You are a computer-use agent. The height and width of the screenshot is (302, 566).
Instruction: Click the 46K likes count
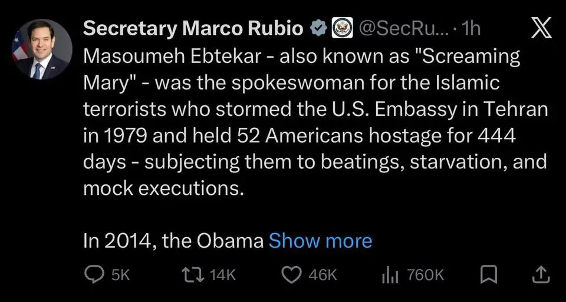pyautogui.click(x=323, y=274)
